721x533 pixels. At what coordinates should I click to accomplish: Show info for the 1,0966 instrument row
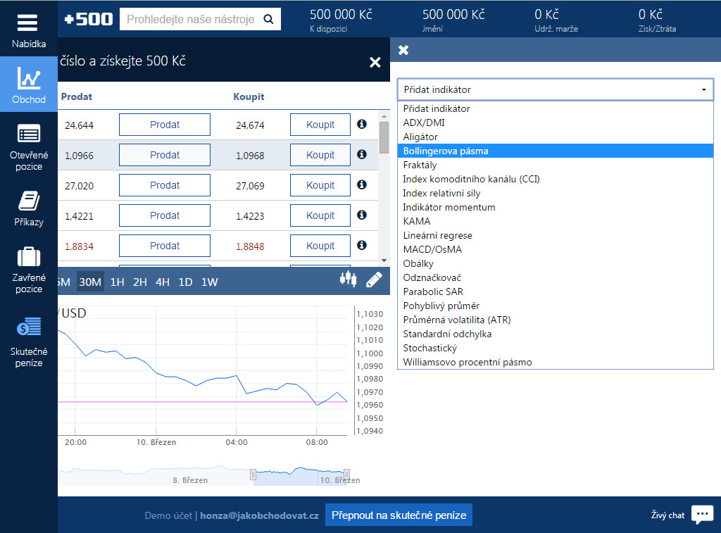pos(362,154)
